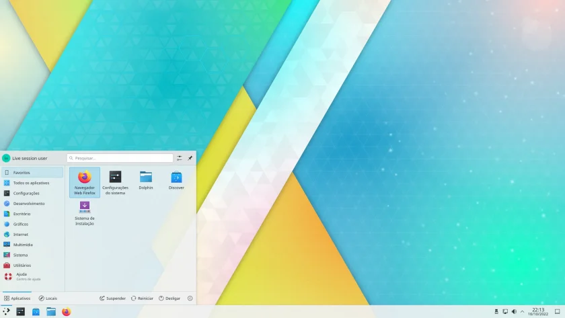The height and width of the screenshot is (318, 565).
Task: Open the Sistema category
Action: 32,255
